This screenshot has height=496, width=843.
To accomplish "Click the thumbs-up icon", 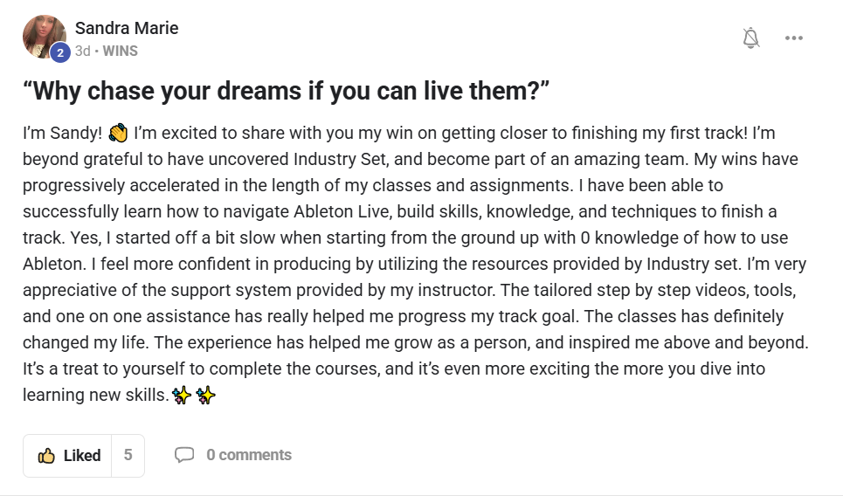I will coord(47,456).
